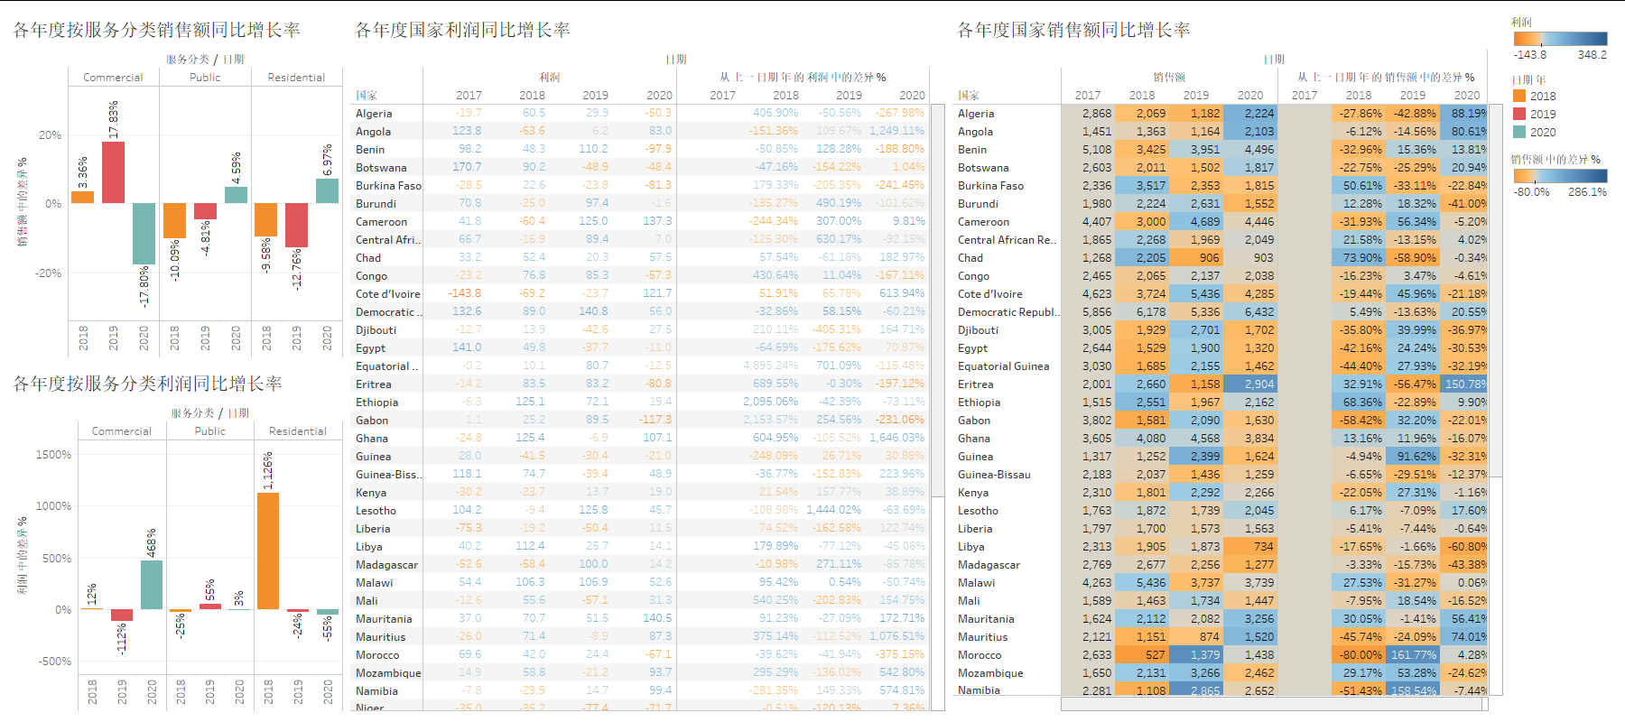The width and height of the screenshot is (1625, 722).
Task: Click the horizontal scrollbar below sales table
Action: tap(1273, 704)
